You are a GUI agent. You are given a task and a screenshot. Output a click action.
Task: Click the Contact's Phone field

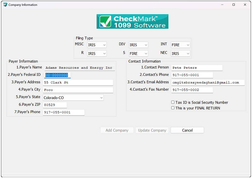click(192, 75)
